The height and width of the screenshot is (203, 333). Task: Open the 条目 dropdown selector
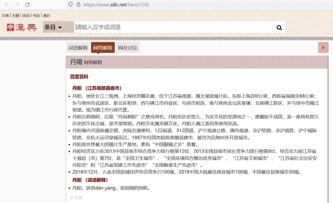pyautogui.click(x=53, y=28)
